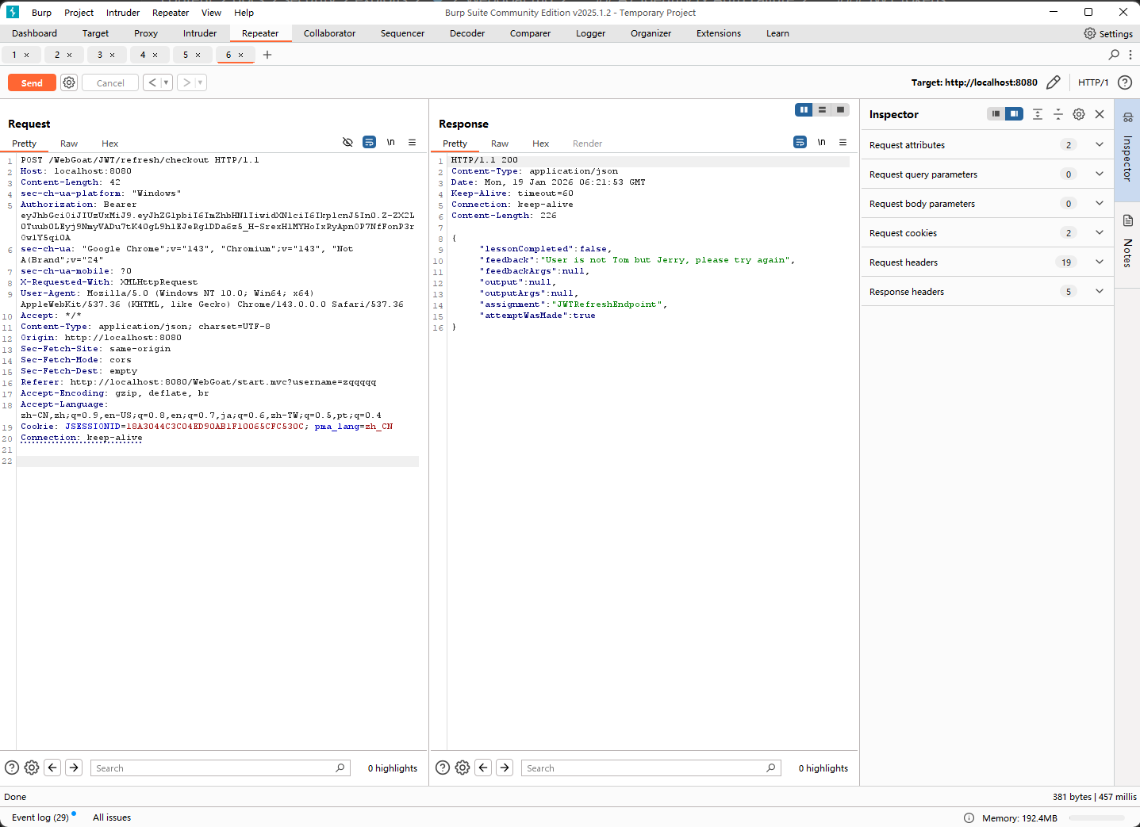The image size is (1140, 827).
Task: Add a new Repeater tab with plus icon
Action: [x=267, y=55]
